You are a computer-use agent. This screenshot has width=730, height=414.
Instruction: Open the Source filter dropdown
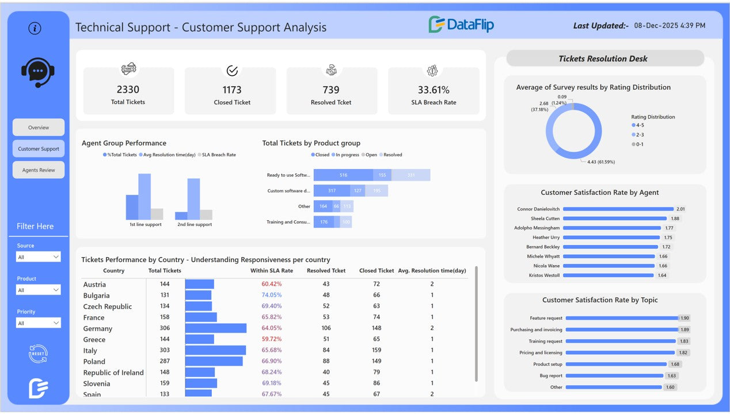(x=38, y=257)
